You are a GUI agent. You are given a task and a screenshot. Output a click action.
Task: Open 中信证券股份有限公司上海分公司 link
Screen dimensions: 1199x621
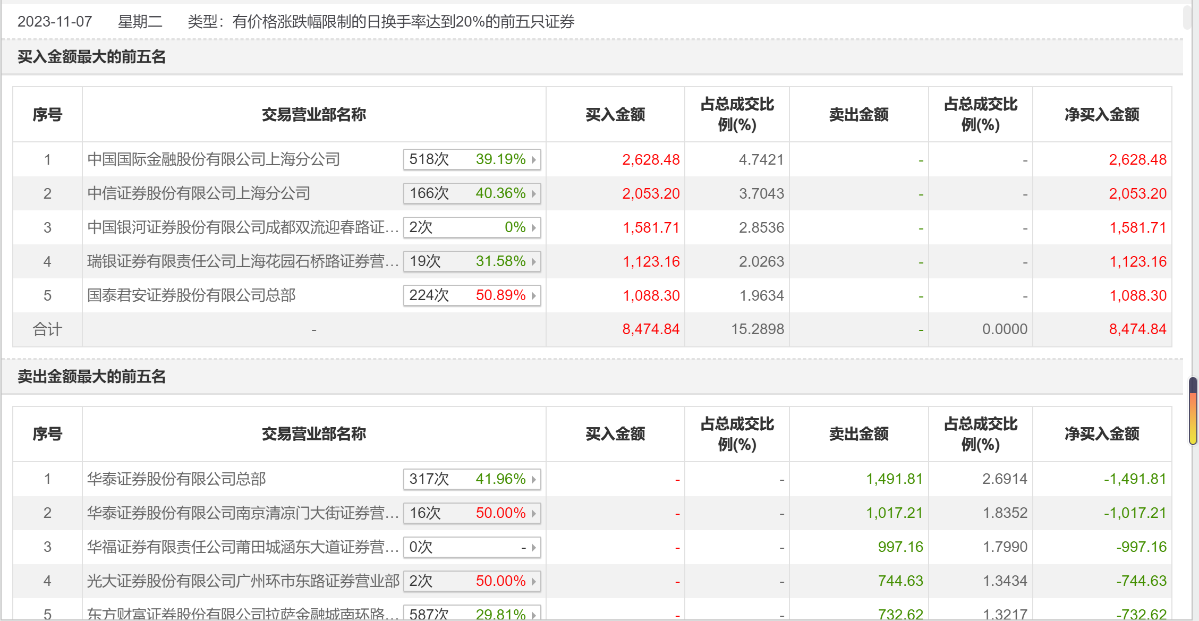coord(199,193)
